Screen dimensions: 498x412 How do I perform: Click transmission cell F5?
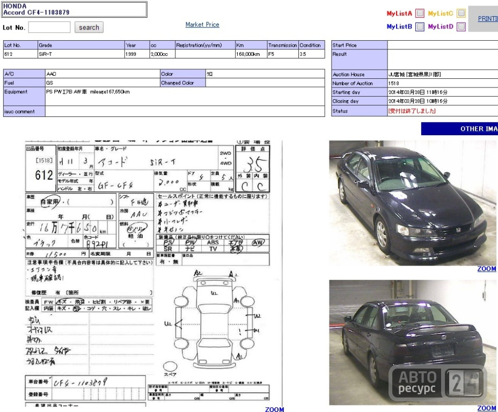click(283, 54)
